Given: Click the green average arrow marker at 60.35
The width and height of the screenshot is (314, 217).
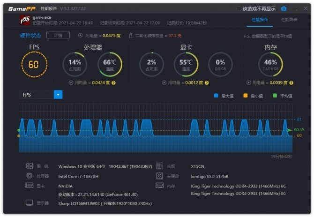Looking at the screenshot, I should pyautogui.click(x=290, y=130).
